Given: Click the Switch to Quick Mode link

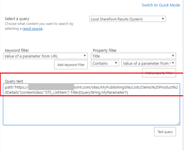Looking at the screenshot, I should click(161, 5).
